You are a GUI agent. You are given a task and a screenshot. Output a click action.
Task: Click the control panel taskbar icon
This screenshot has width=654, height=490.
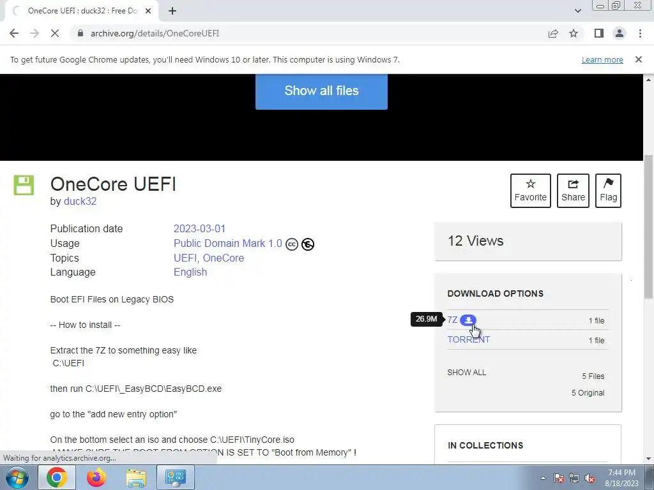175,477
